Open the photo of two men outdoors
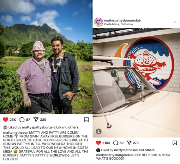Image resolution: width=180 pixels, height=164 pixels. [46, 57]
